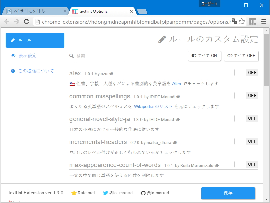Click the ユーザー 1 profile button
This screenshot has width=270, height=203.
click(x=209, y=4)
